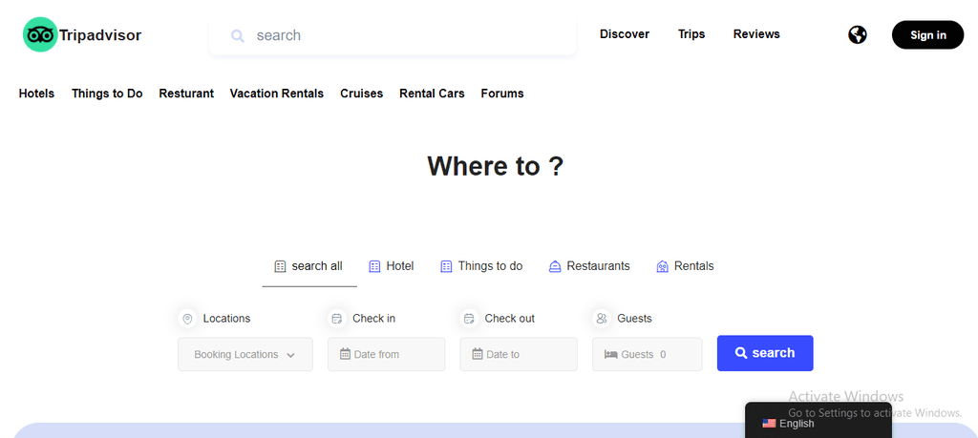This screenshot has width=978, height=438.
Task: Select the search all tab
Action: 309,266
